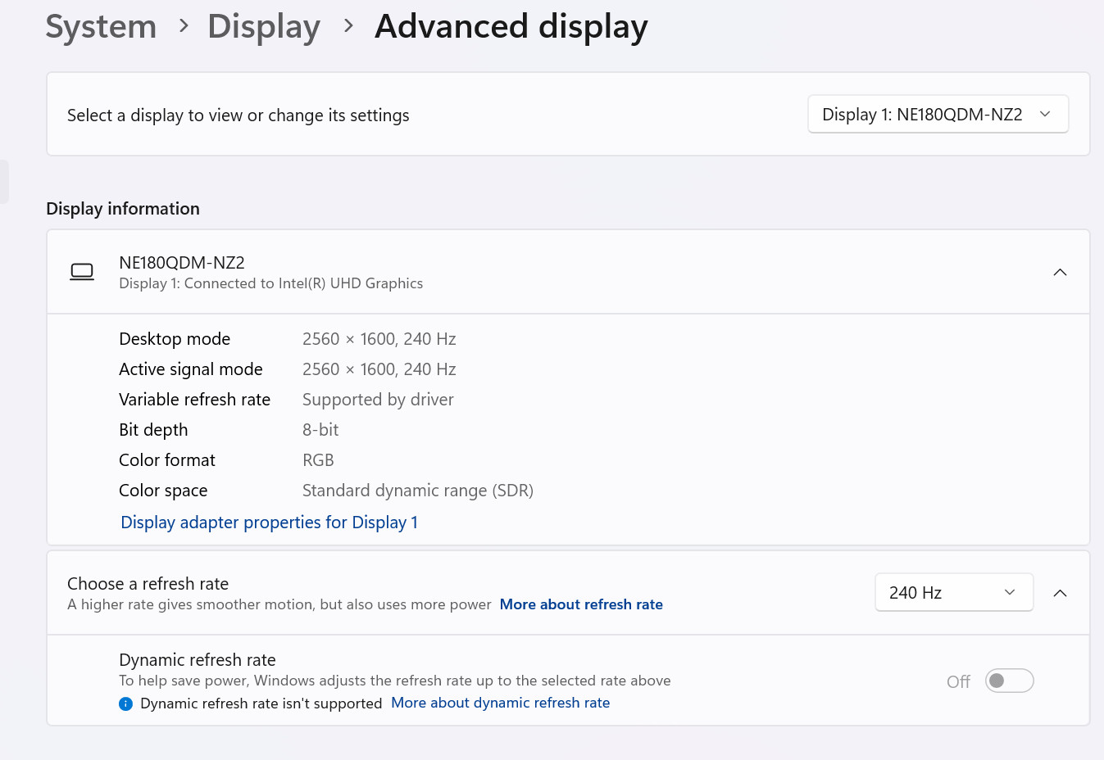Click the laptop display icon
This screenshot has width=1104, height=760.
click(82, 272)
